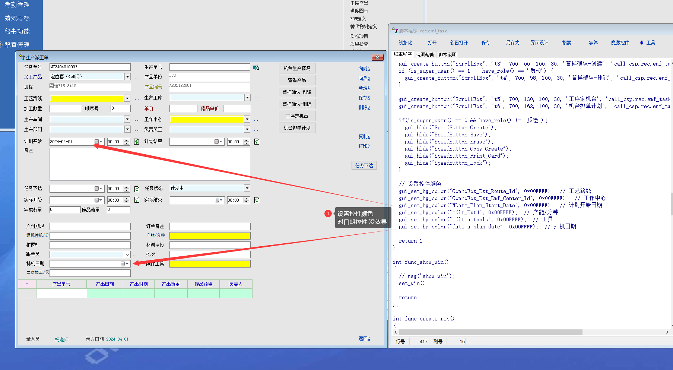Expand the 工艺路线 dropdown

(x=127, y=98)
